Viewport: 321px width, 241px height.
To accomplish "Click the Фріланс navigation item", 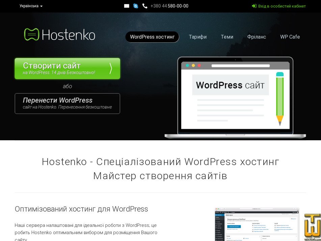I will coord(257,37).
